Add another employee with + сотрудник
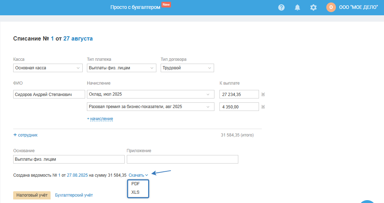The height and width of the screenshot is (203, 384). (25, 135)
